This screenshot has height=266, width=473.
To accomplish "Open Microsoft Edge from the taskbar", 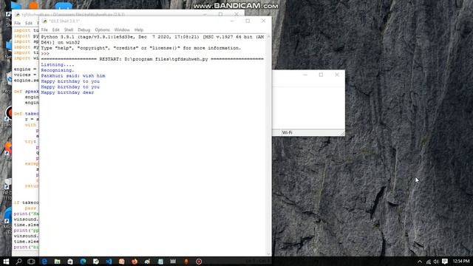I will point(83,261).
